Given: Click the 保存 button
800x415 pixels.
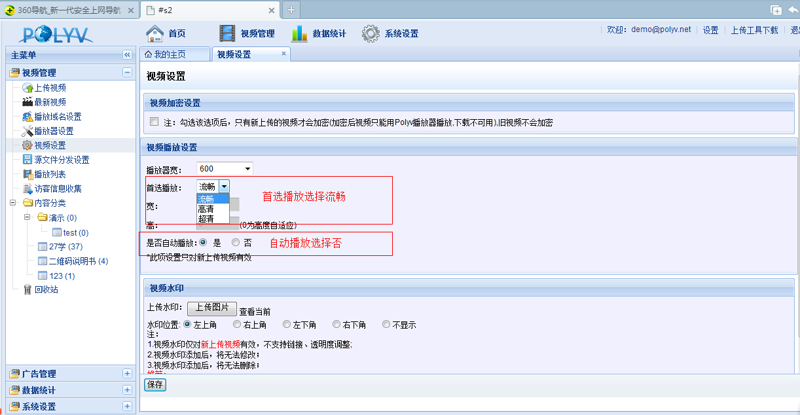Looking at the screenshot, I should pos(155,385).
